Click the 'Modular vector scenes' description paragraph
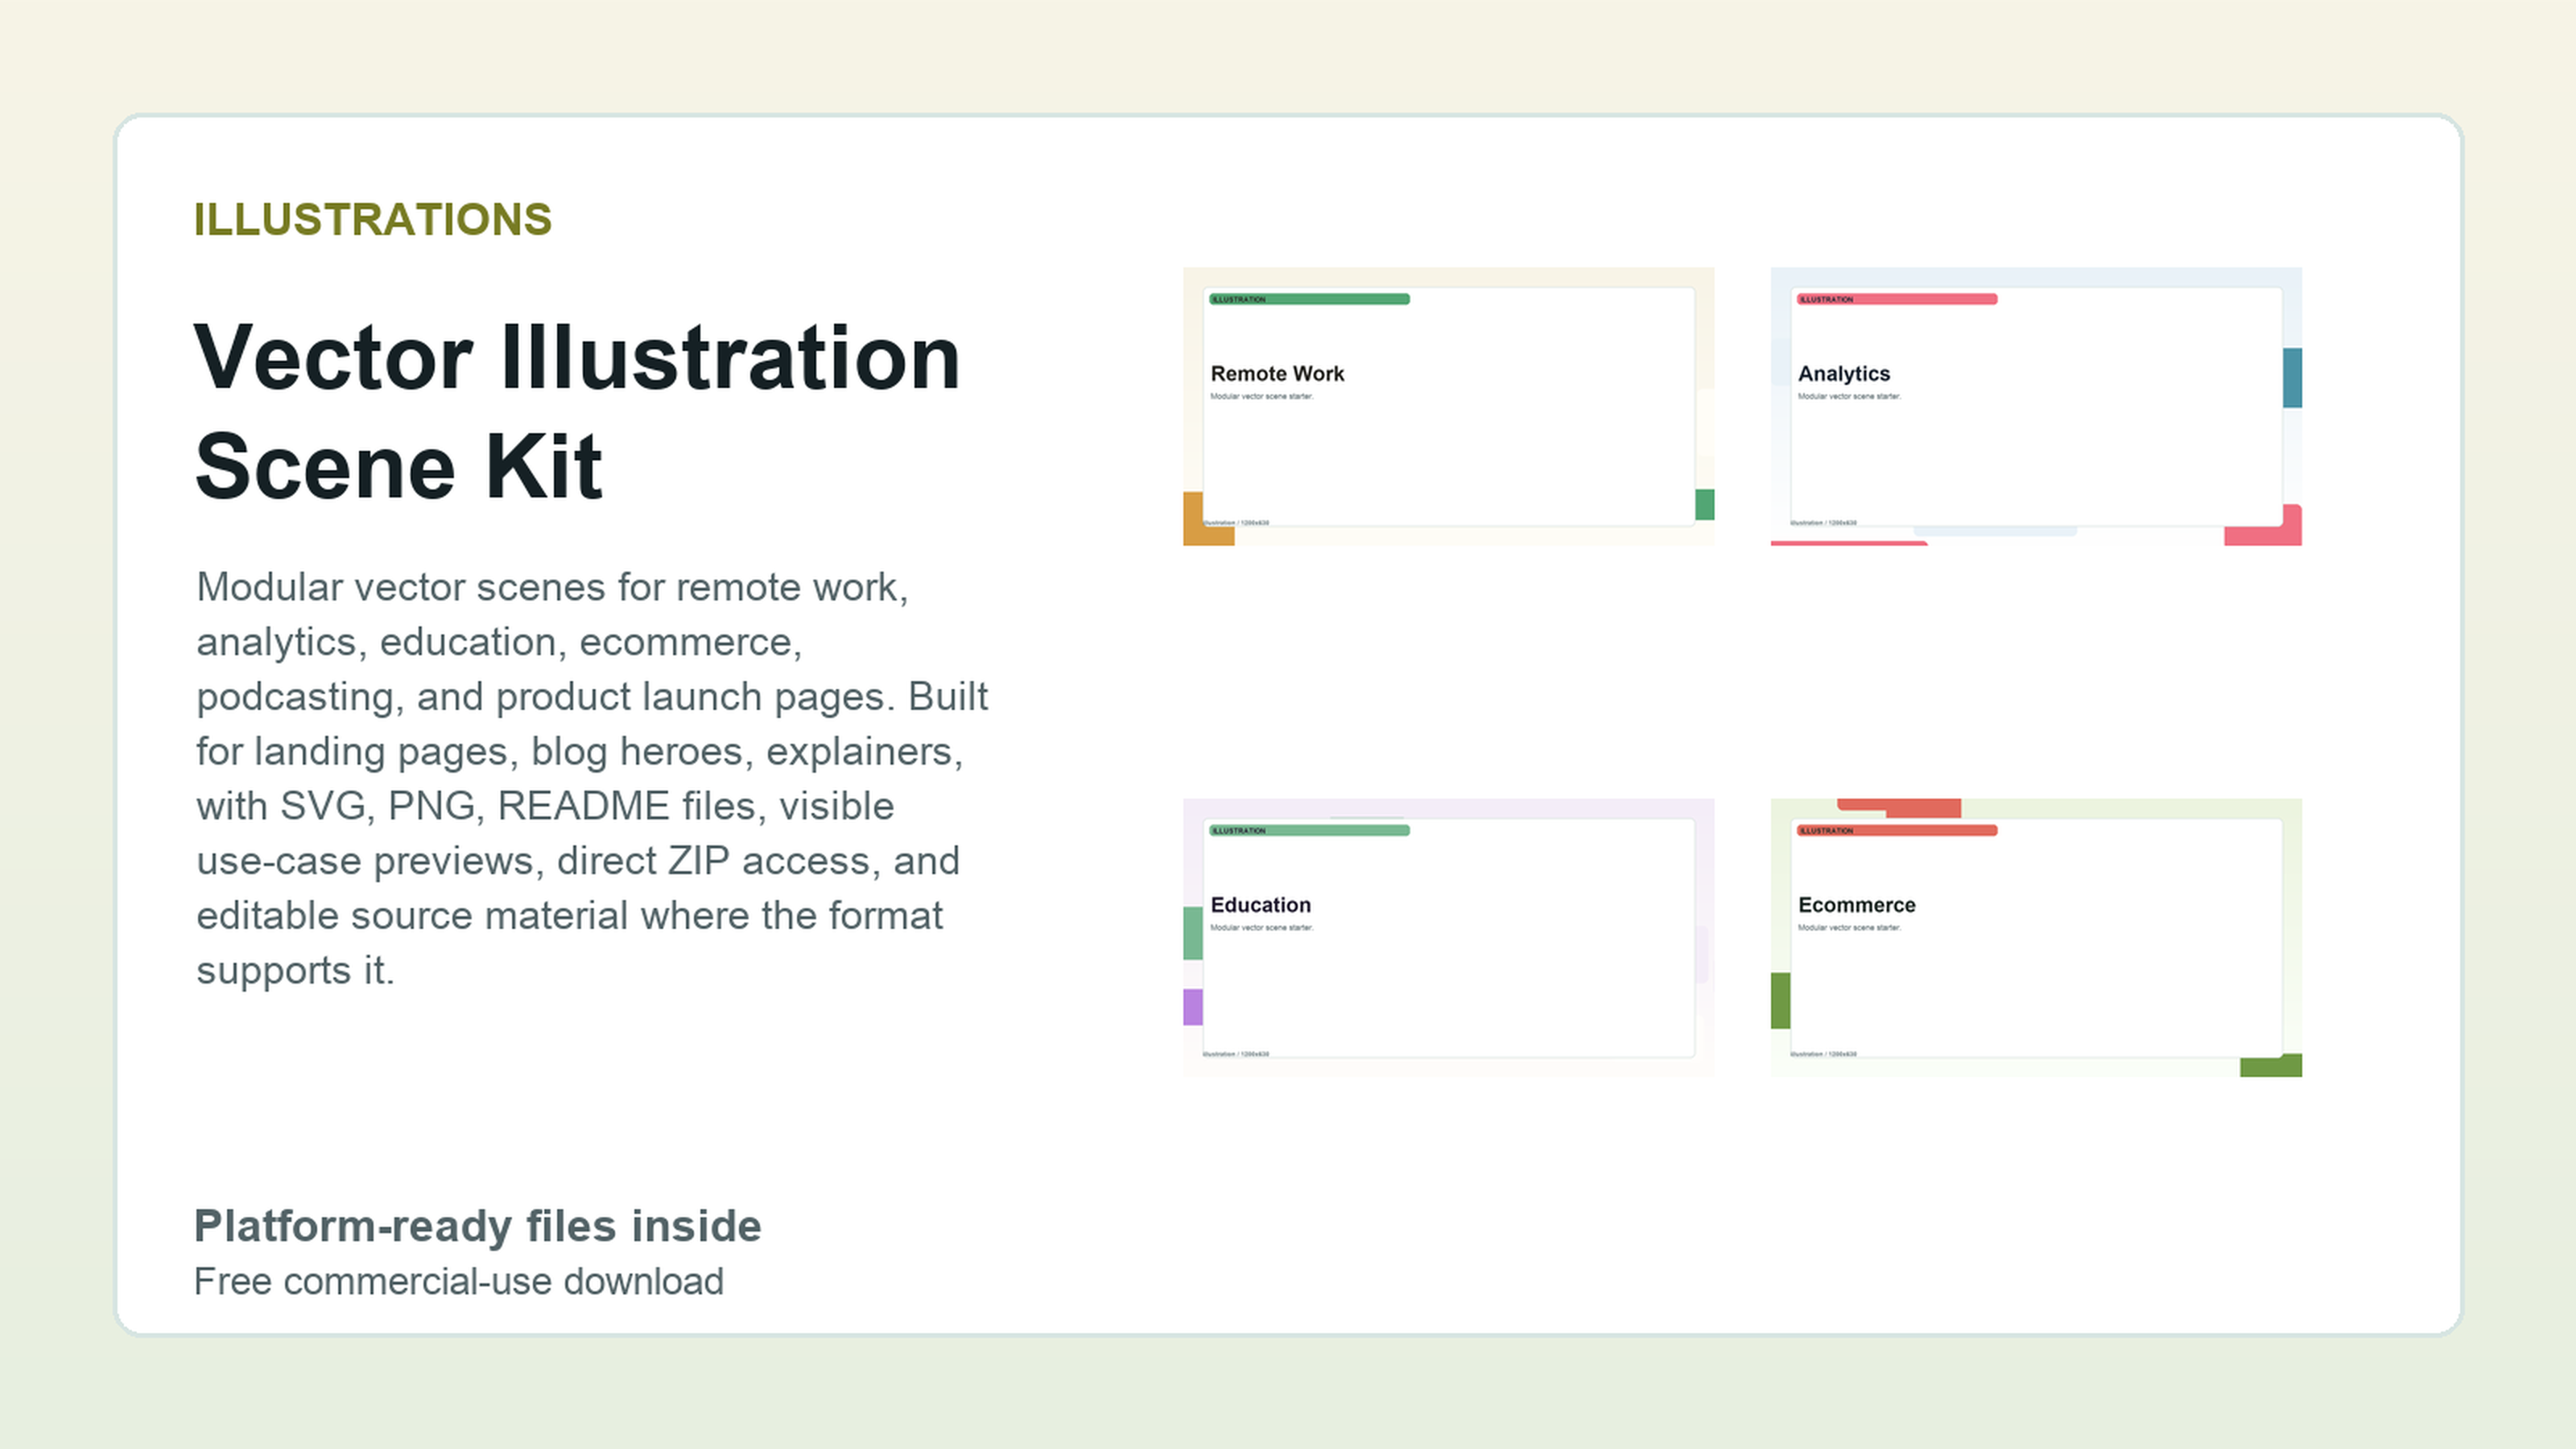Screen dimensions: 2576x1449 pyautogui.click(x=592, y=778)
